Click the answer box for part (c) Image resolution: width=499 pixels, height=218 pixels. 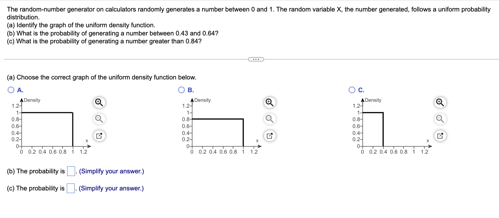[70, 188]
